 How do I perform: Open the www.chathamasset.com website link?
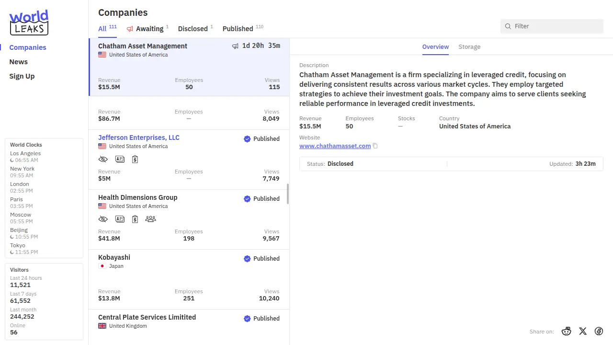pyautogui.click(x=335, y=146)
